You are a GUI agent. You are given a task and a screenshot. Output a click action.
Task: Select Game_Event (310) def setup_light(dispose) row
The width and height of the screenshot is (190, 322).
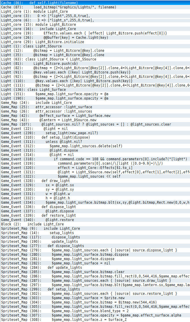point(95,137)
